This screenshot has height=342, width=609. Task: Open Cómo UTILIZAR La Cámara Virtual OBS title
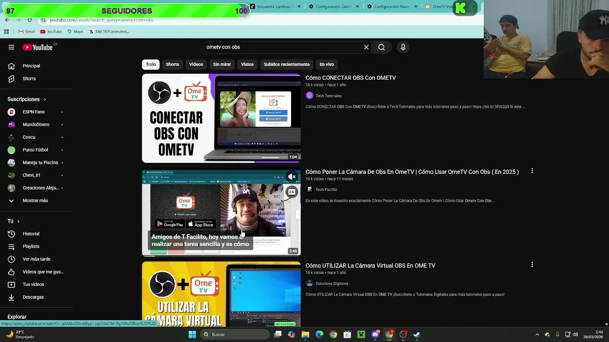370,266
